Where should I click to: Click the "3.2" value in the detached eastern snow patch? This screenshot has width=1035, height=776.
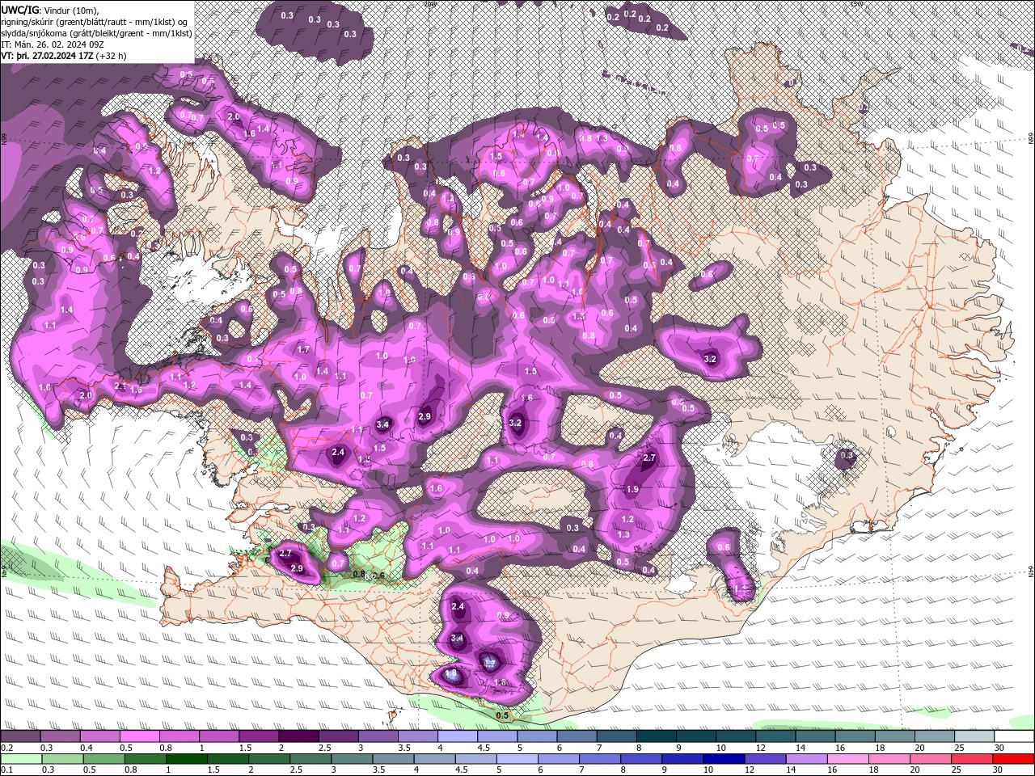[711, 359]
